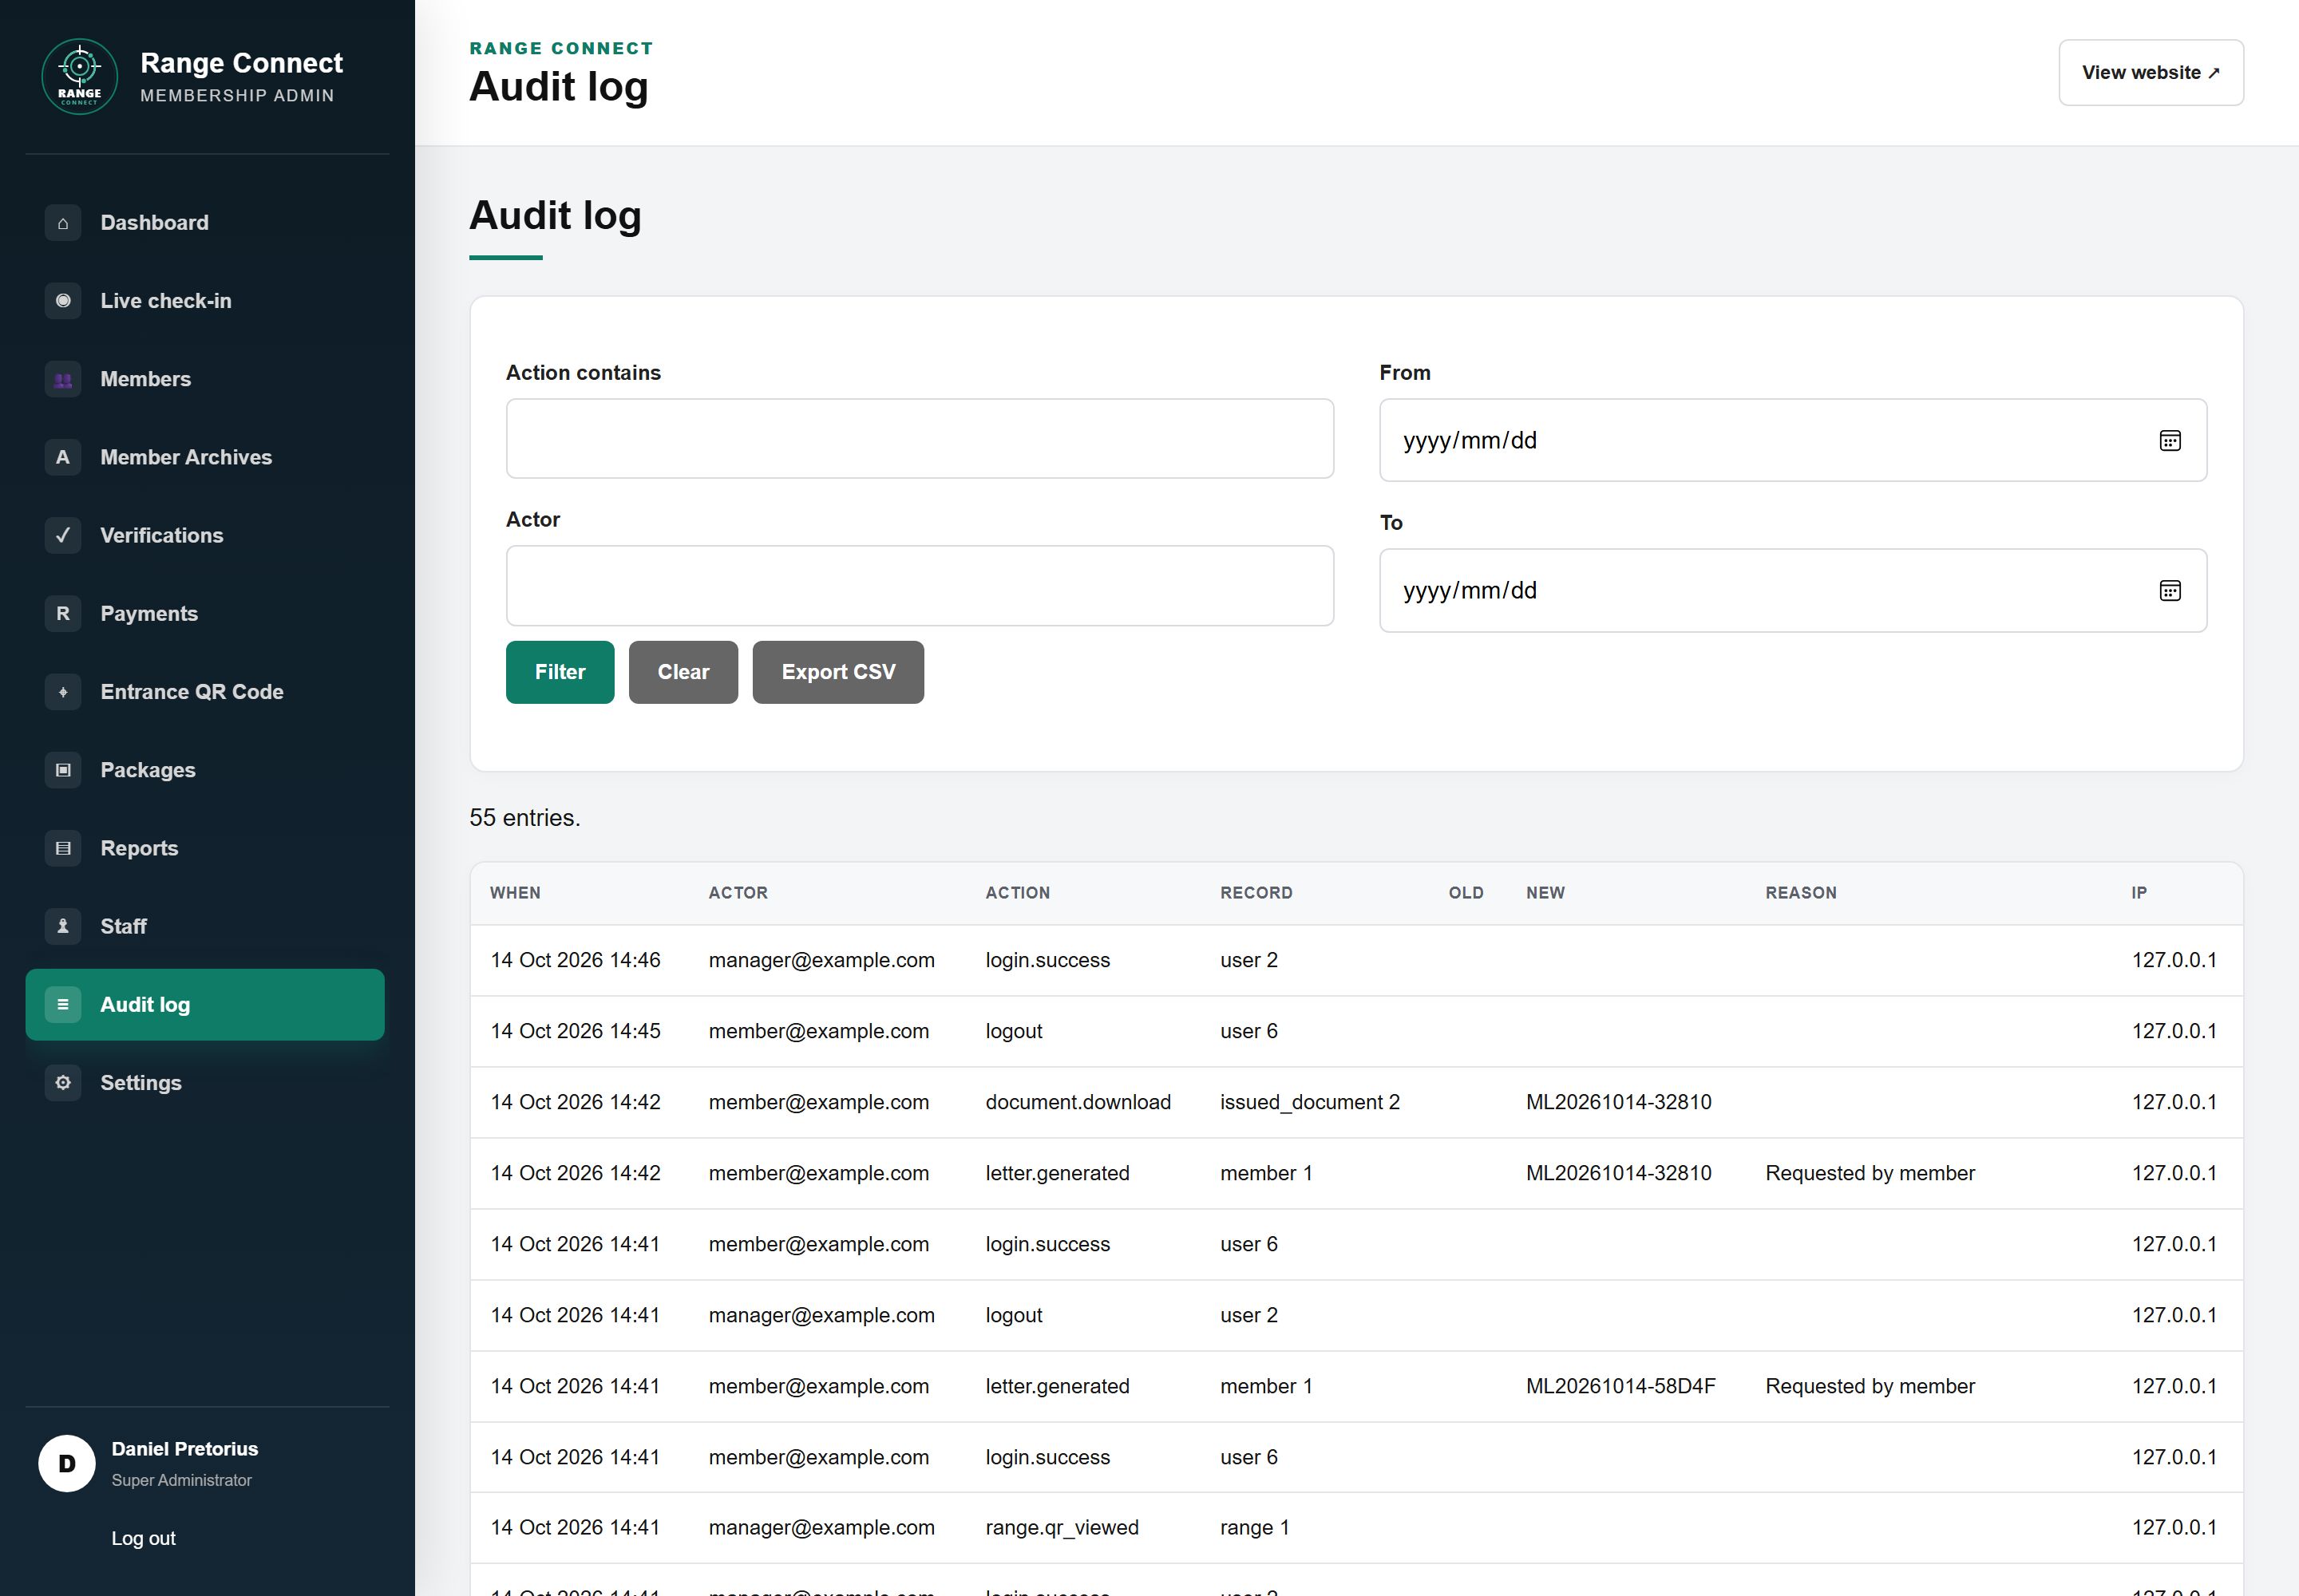Image resolution: width=2299 pixels, height=1596 pixels.
Task: Navigate to Payments
Action: [205, 613]
